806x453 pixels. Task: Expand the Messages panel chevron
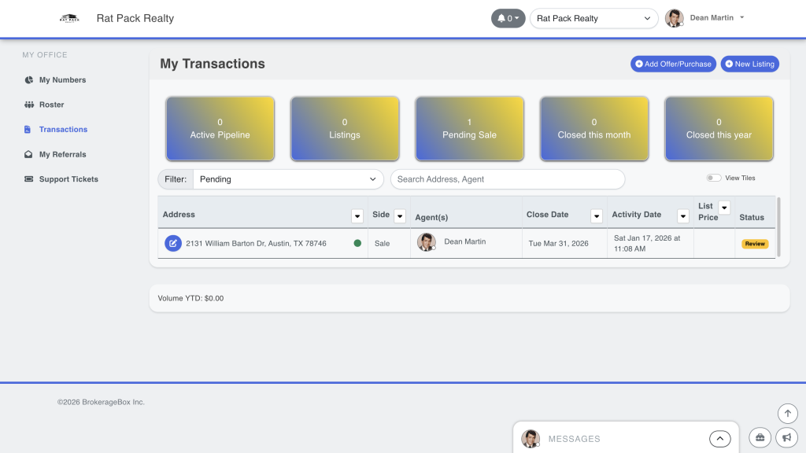coord(719,439)
